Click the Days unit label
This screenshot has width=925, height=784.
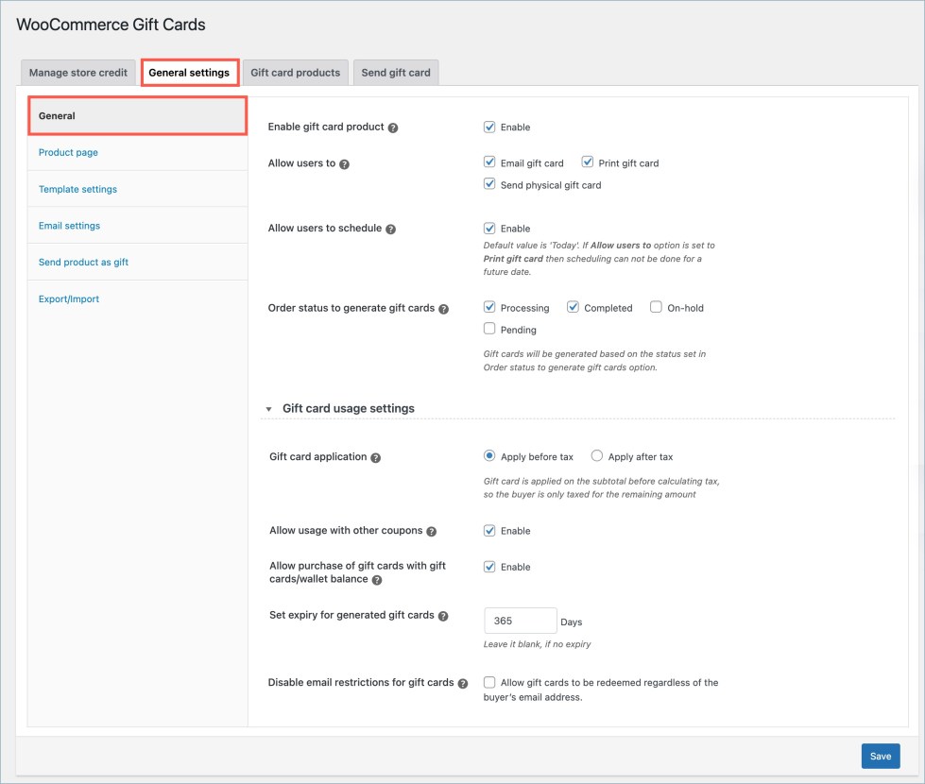coord(571,622)
